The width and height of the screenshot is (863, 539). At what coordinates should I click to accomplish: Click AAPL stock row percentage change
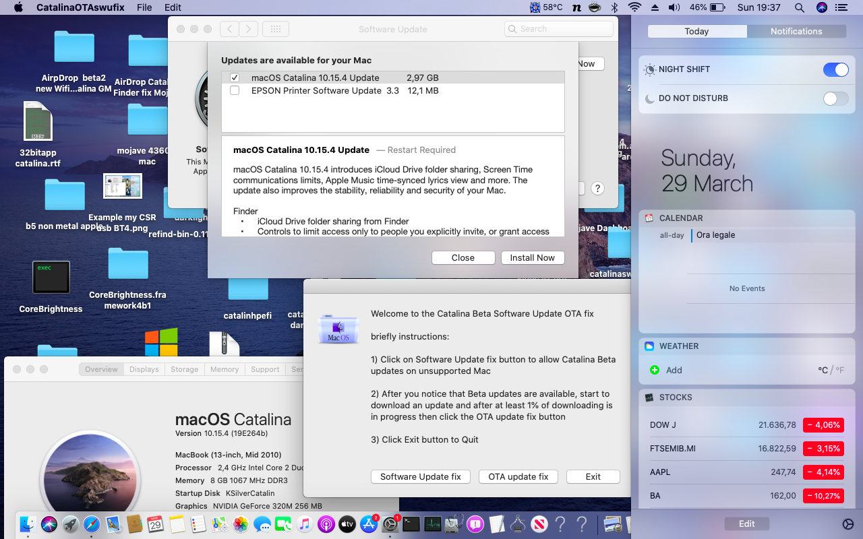823,472
